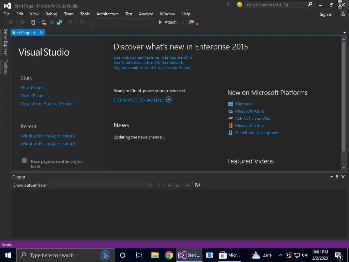Click Sign in at top right
Screen dimensions: 349x262
(326, 14)
